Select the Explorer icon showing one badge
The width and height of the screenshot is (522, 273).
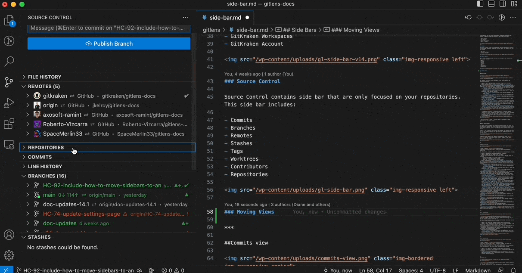coord(9,20)
